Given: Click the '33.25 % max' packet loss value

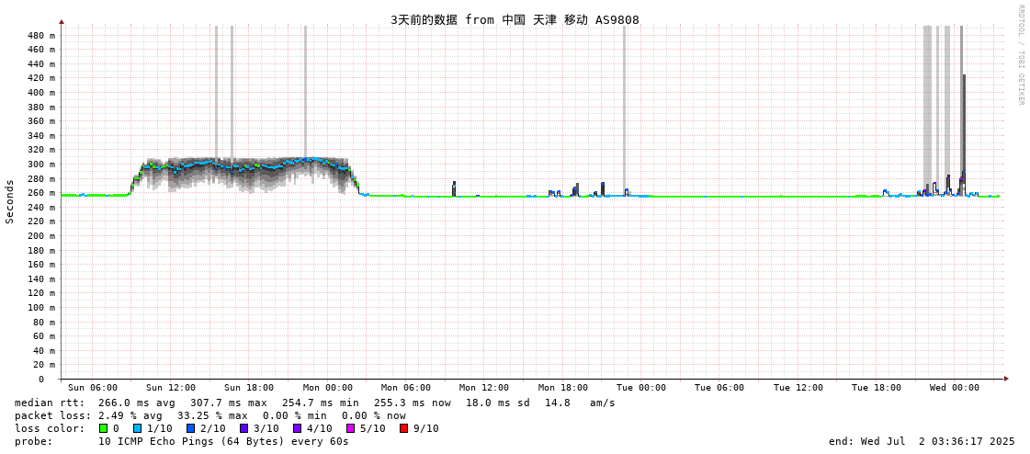Looking at the screenshot, I should point(213,416).
